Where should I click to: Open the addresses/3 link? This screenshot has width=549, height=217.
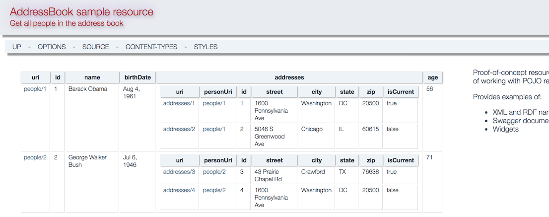[179, 172]
